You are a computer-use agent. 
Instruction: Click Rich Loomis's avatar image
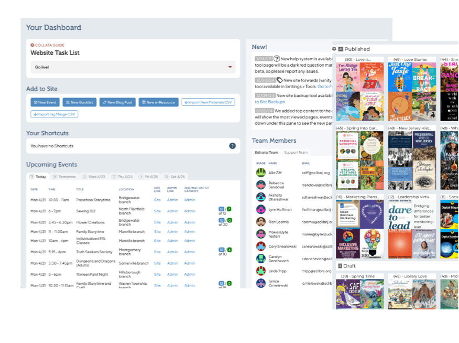pos(260,221)
